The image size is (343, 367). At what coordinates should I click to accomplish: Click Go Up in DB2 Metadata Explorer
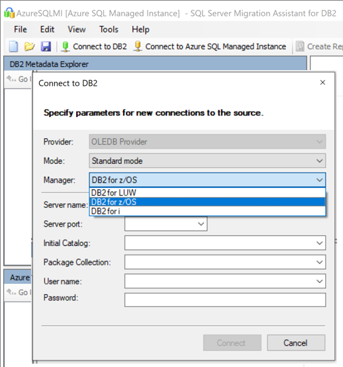point(19,79)
